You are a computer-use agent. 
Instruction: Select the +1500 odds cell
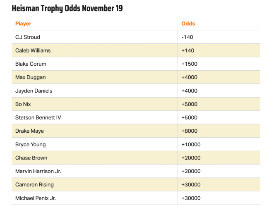pyautogui.click(x=190, y=64)
